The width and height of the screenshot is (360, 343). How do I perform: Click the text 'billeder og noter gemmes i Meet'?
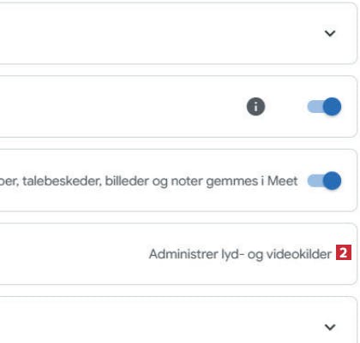coord(201,181)
